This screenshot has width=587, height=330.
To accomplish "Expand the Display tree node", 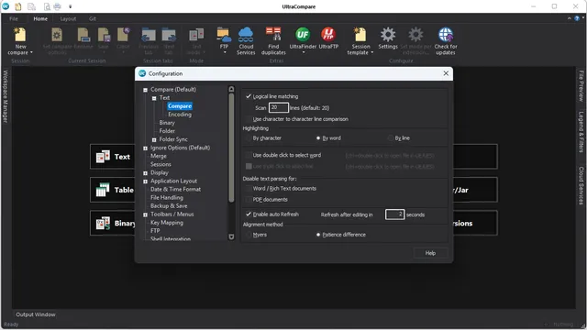I will (x=145, y=173).
